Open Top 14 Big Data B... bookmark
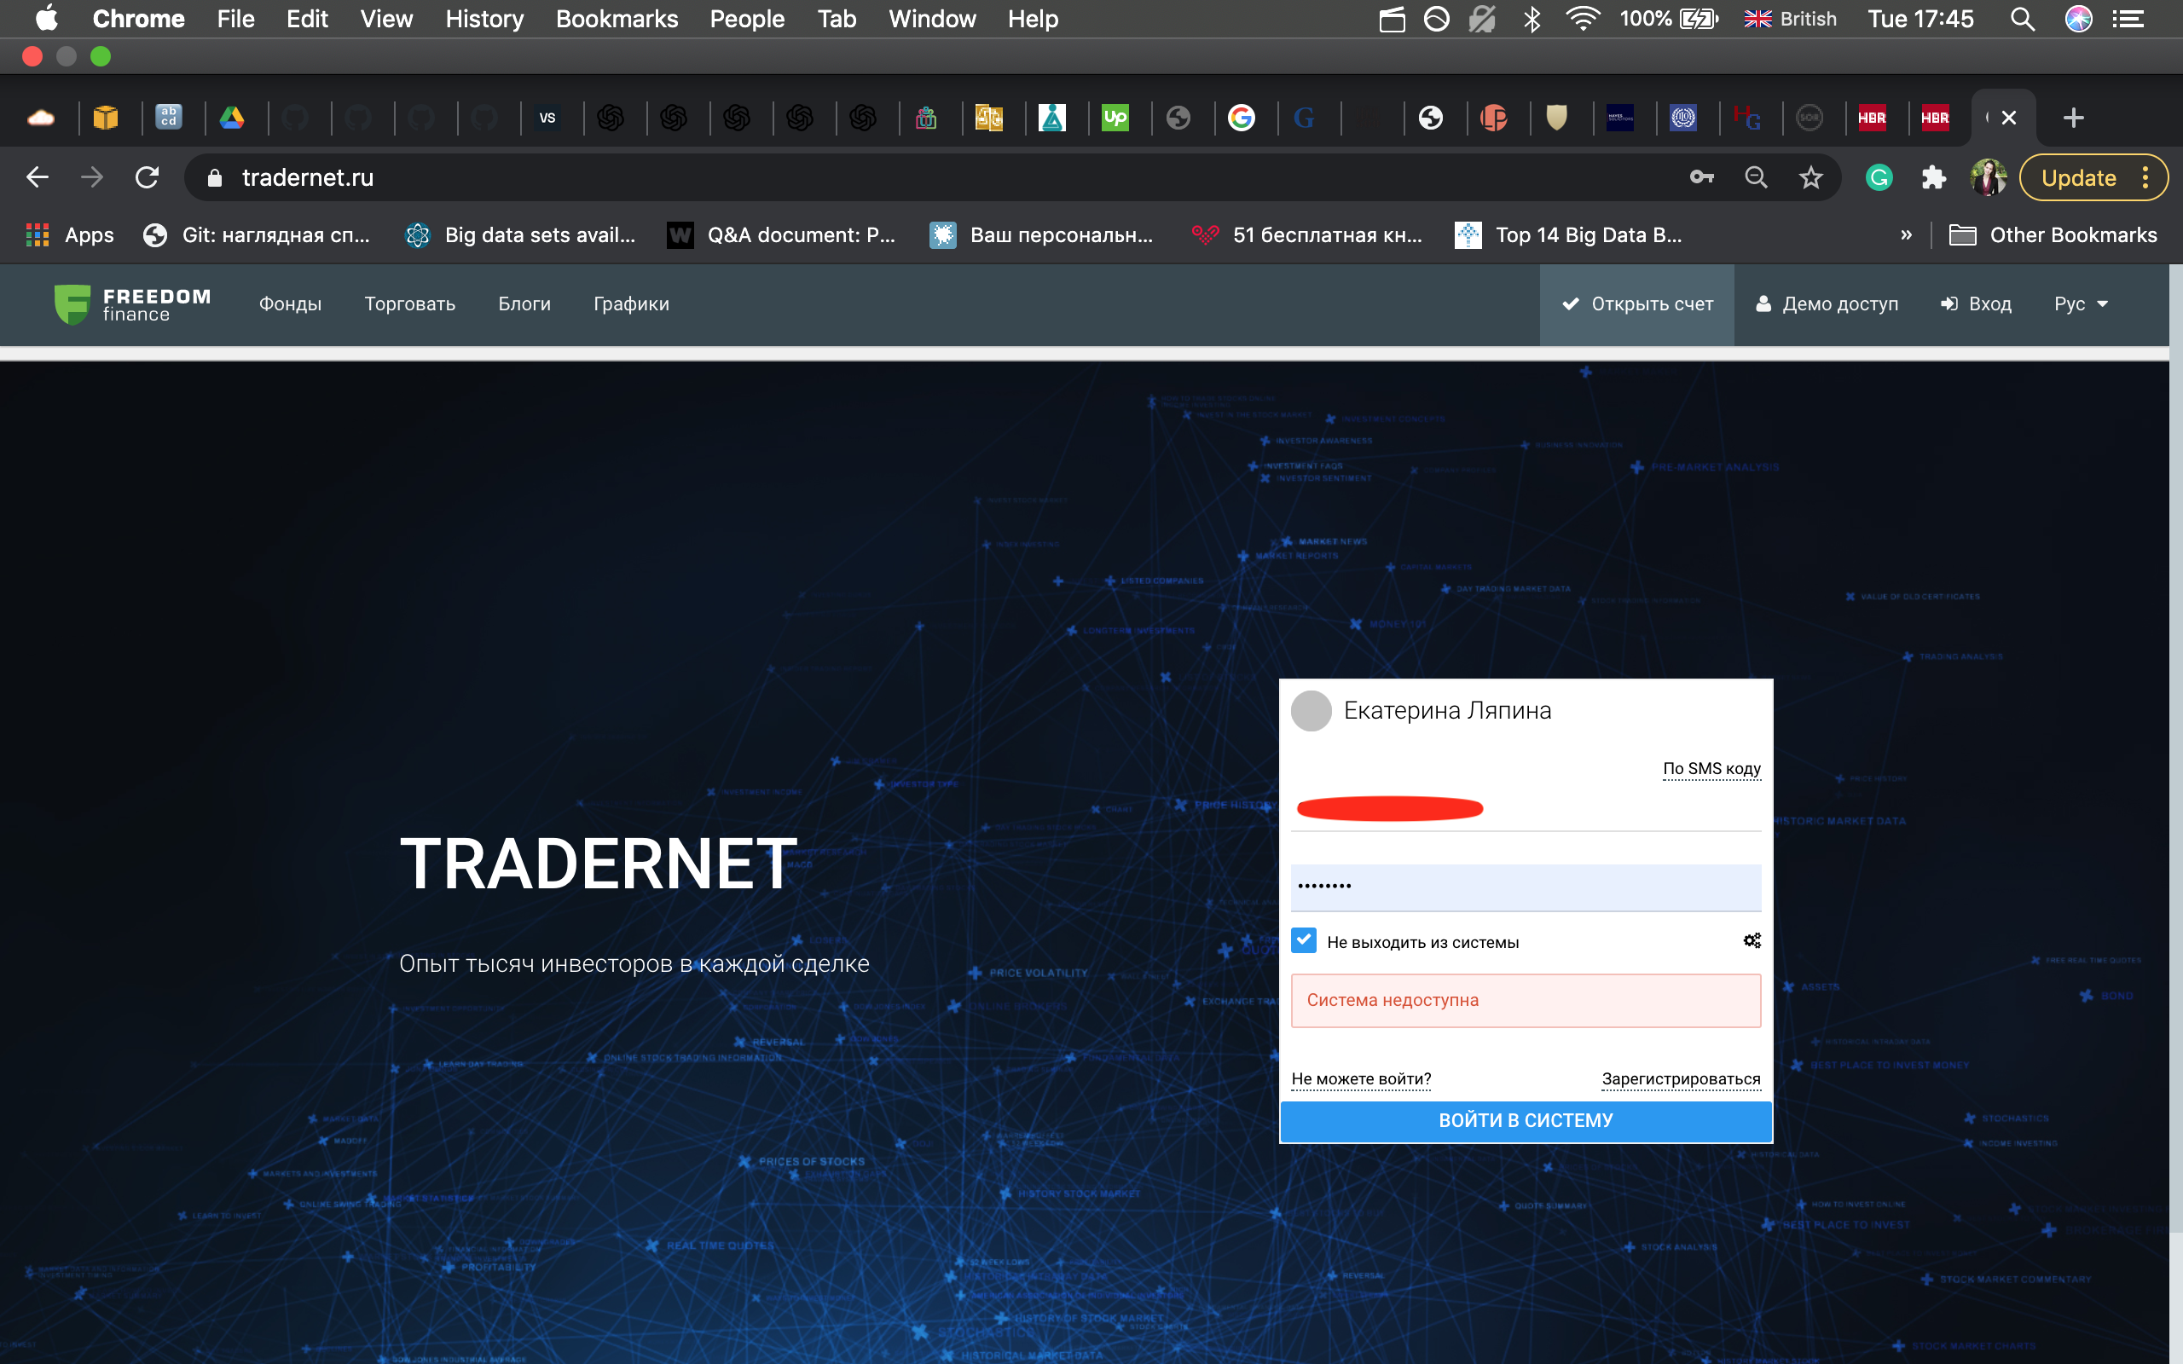The width and height of the screenshot is (2183, 1364). coord(1568,235)
